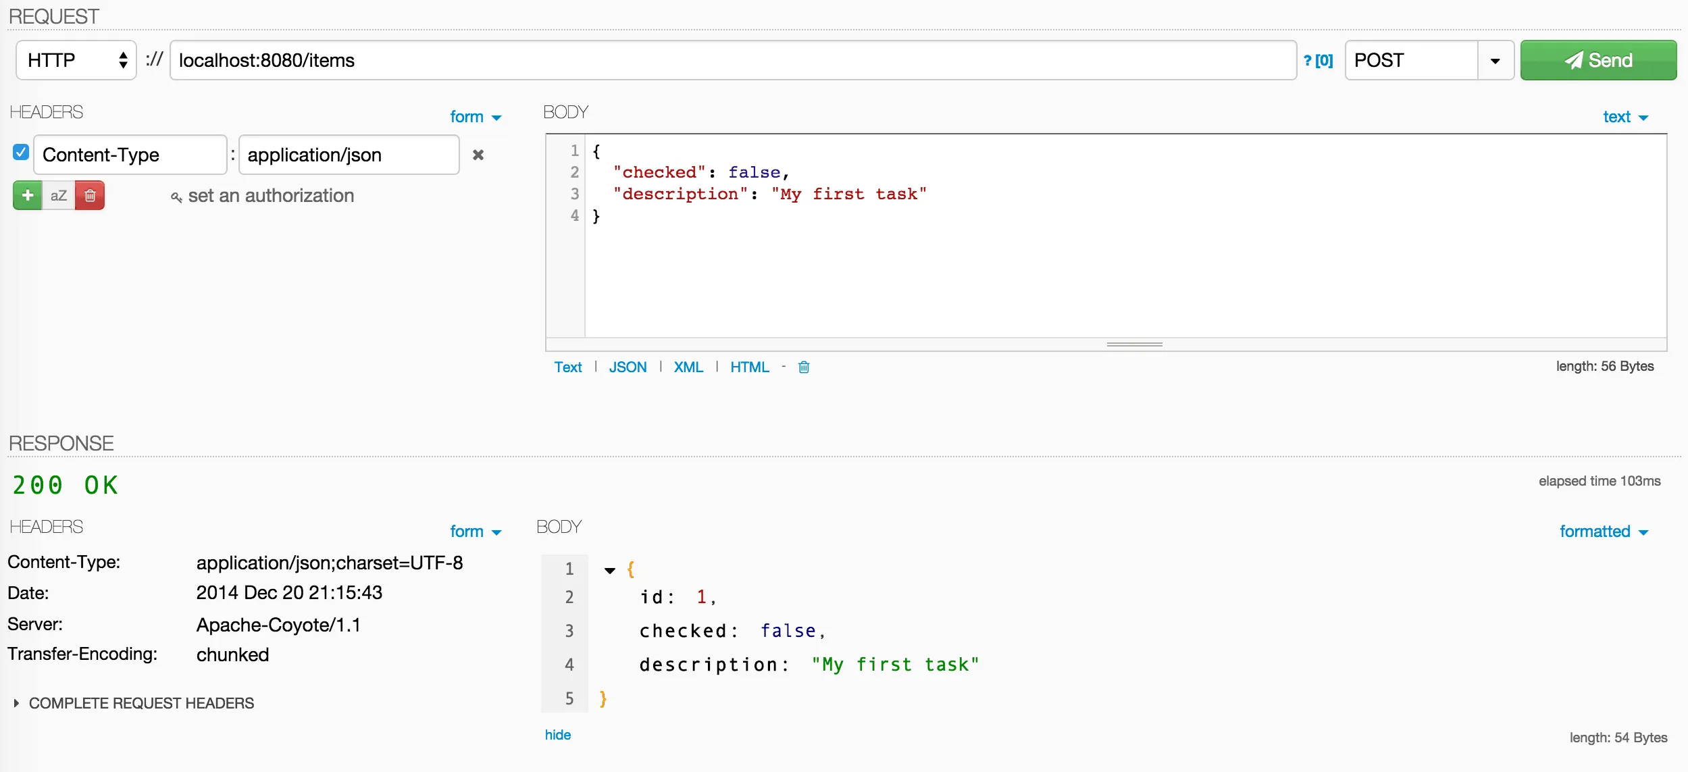Open the POST method dropdown arrow

pos(1495,61)
